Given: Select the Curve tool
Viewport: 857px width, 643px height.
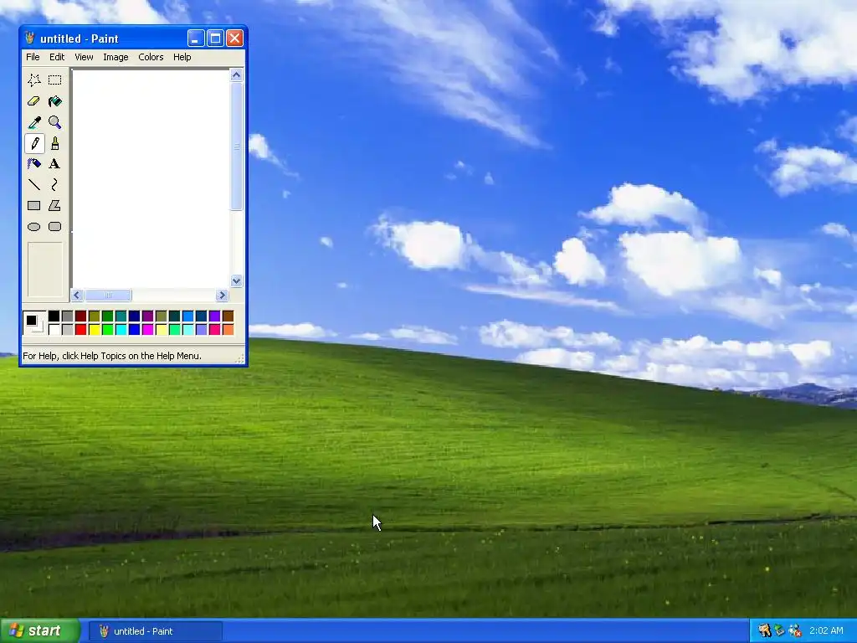Looking at the screenshot, I should (54, 185).
